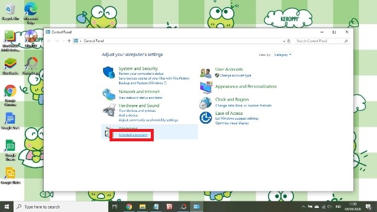
Task: Open the Ease of Access icon
Action: [x=206, y=118]
